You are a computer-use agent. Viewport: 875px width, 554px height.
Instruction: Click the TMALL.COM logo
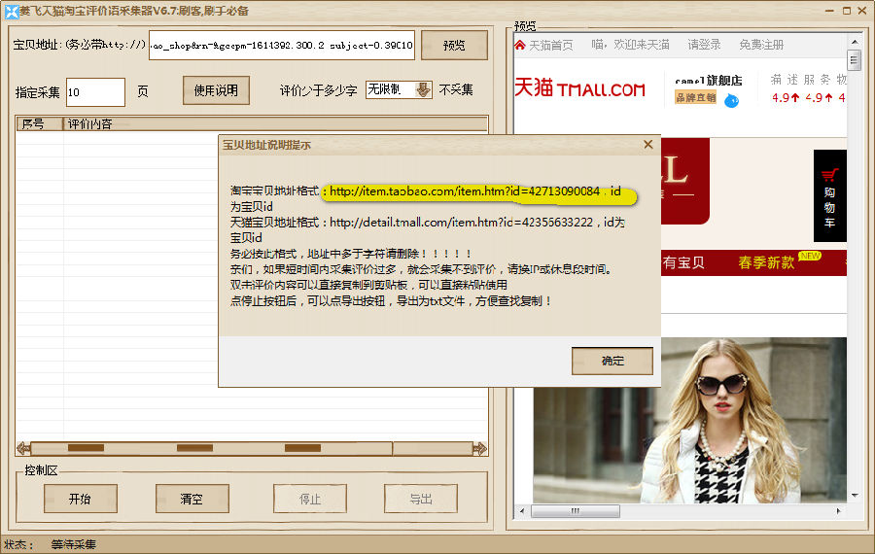tap(580, 89)
